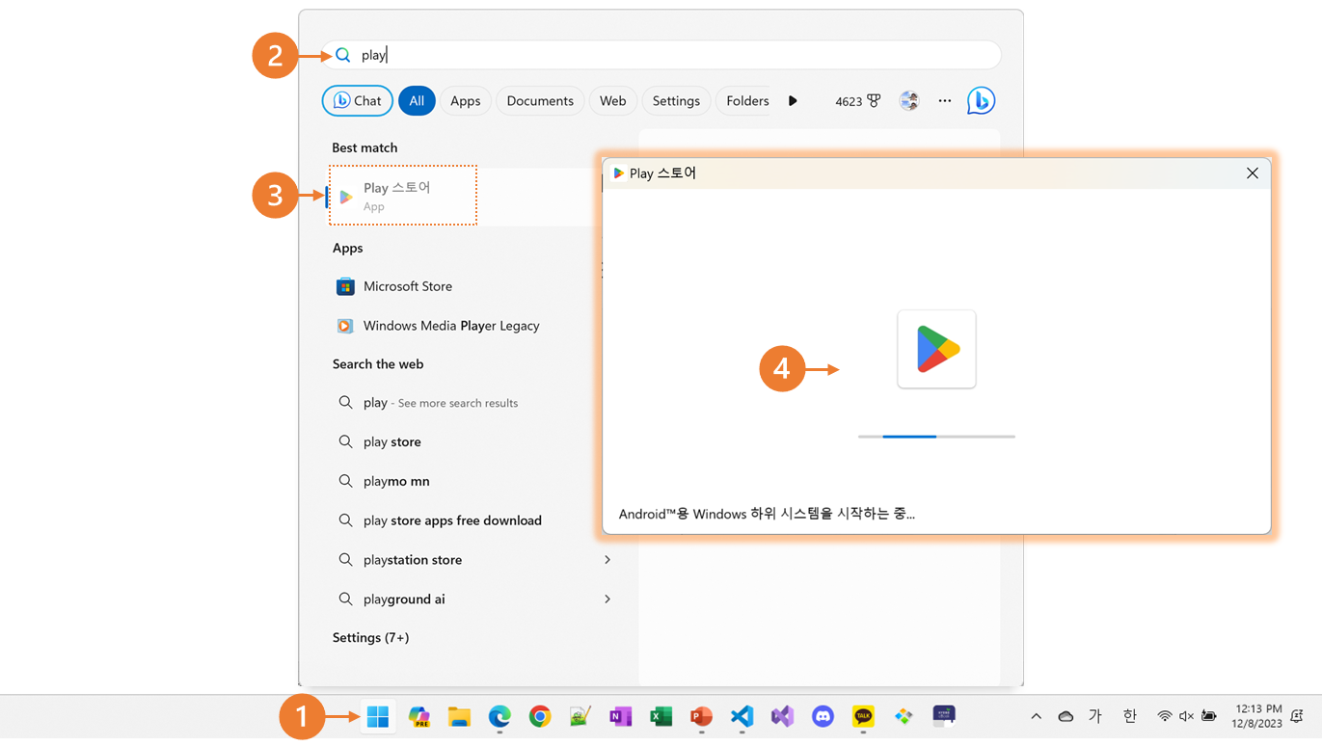Viewport: 1322px width, 746px height.
Task: Switch to PowerPoint in the taskbar
Action: [701, 716]
